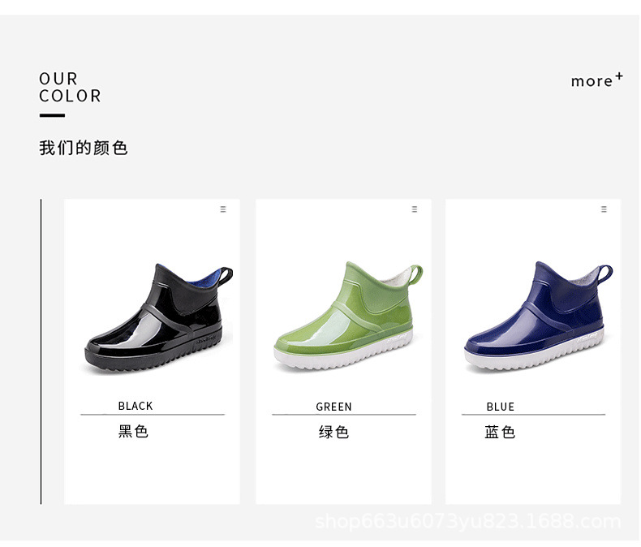Select the navy blue rain boot image
641x547 pixels.
[x=539, y=316]
